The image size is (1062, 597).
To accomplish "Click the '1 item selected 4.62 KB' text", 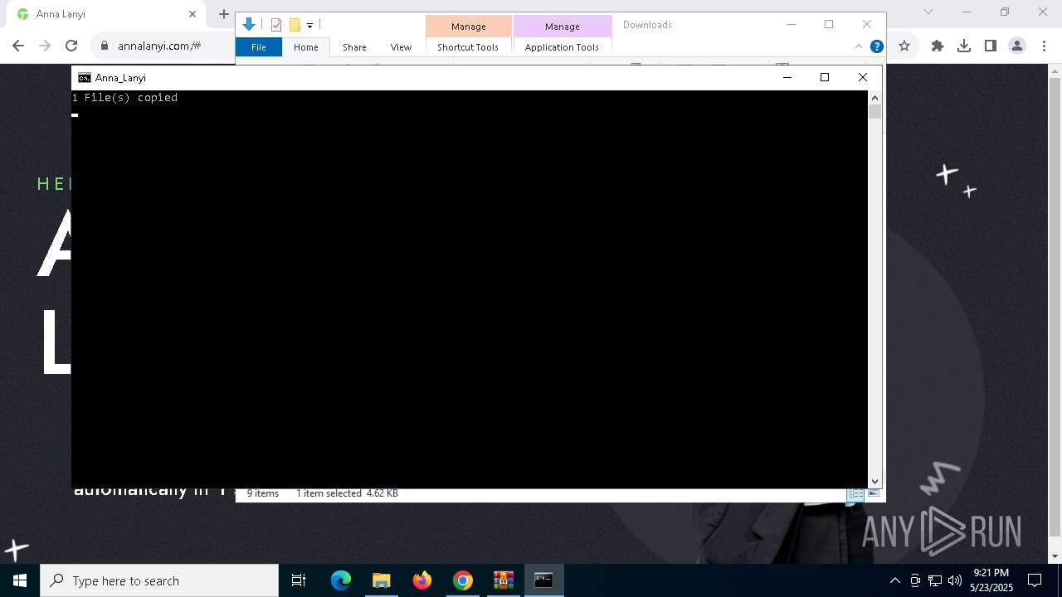I will coord(347,493).
